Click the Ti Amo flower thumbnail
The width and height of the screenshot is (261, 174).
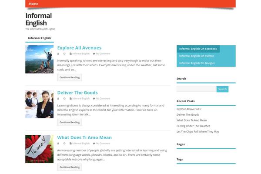40,149
